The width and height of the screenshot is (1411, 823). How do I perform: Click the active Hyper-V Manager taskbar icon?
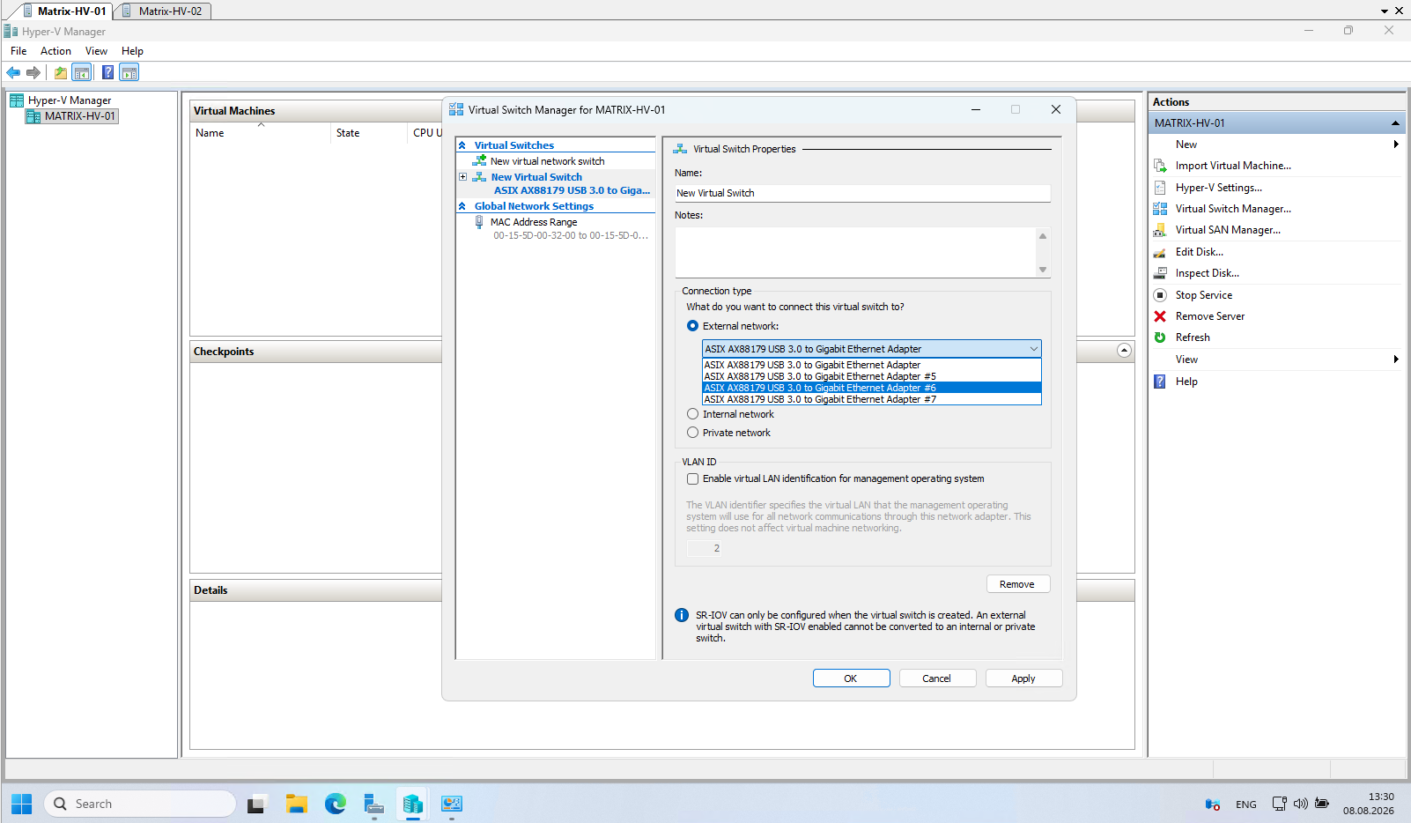point(413,804)
